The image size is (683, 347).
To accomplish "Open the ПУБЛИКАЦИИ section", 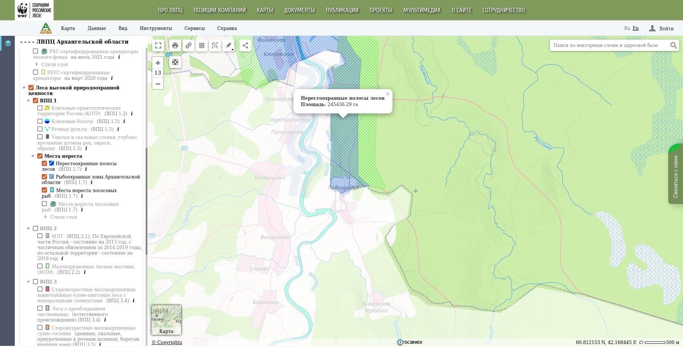I will 342,10.
